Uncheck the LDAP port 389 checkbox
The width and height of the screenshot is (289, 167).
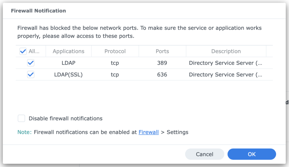click(30, 63)
